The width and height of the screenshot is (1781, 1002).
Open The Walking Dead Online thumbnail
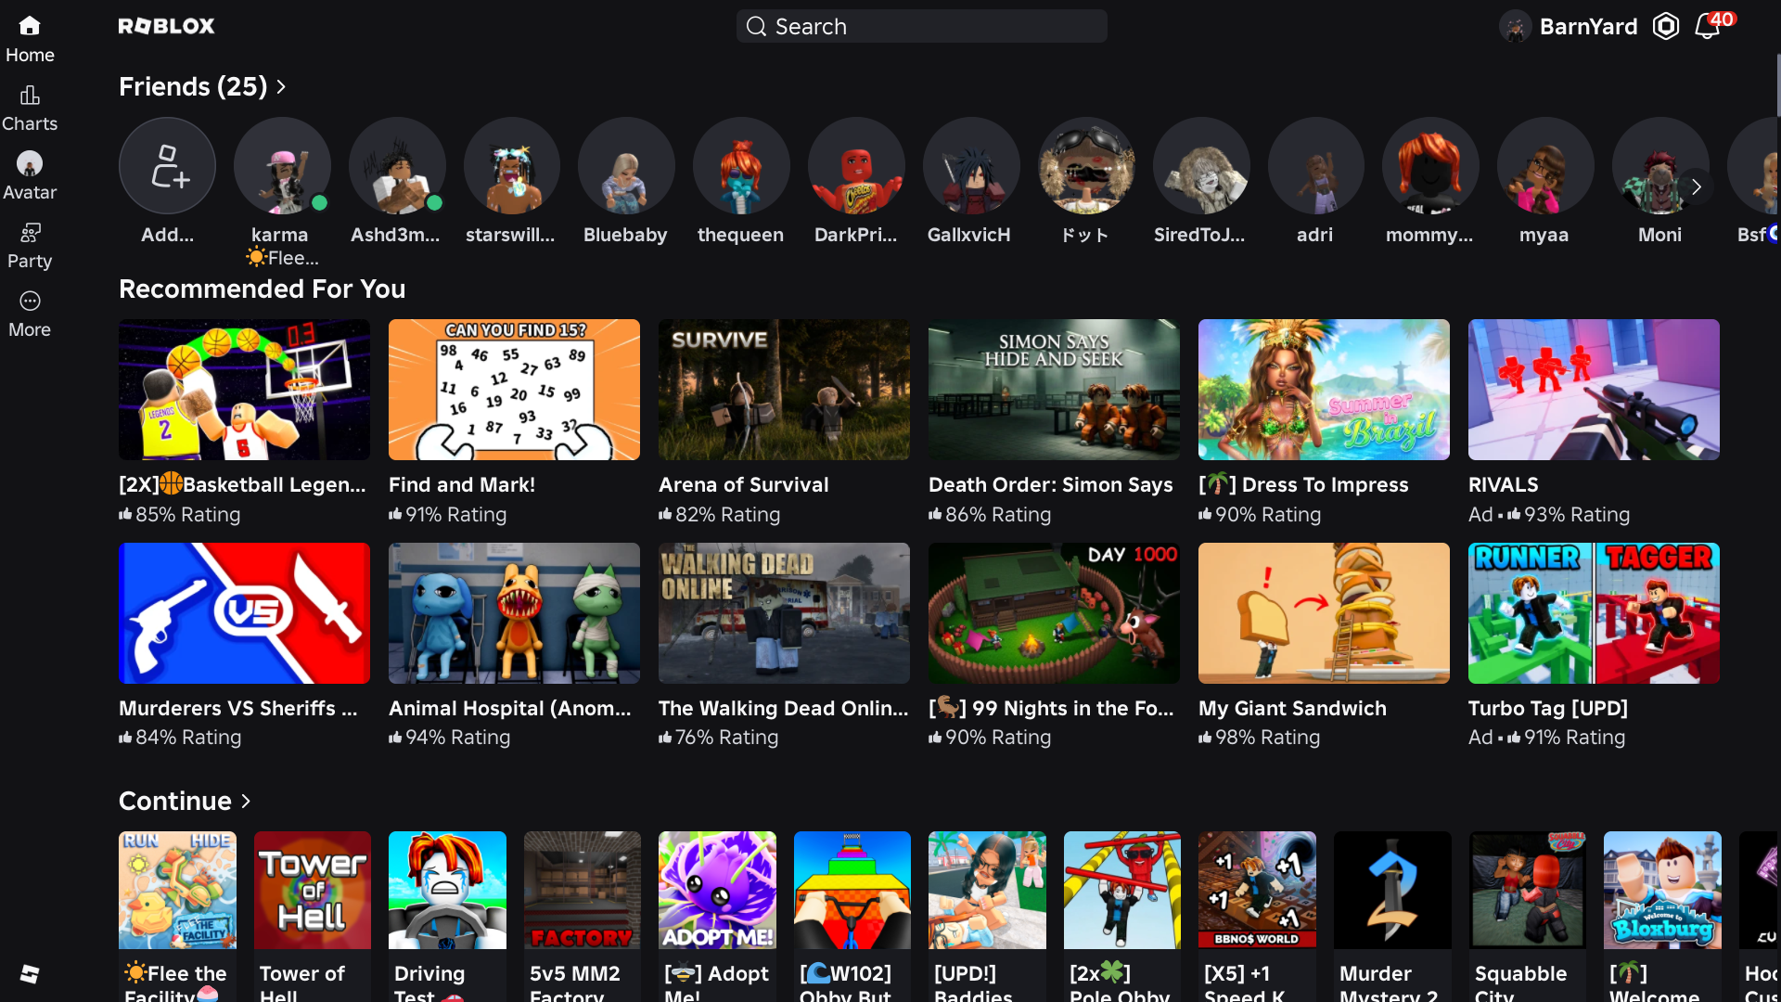point(784,613)
